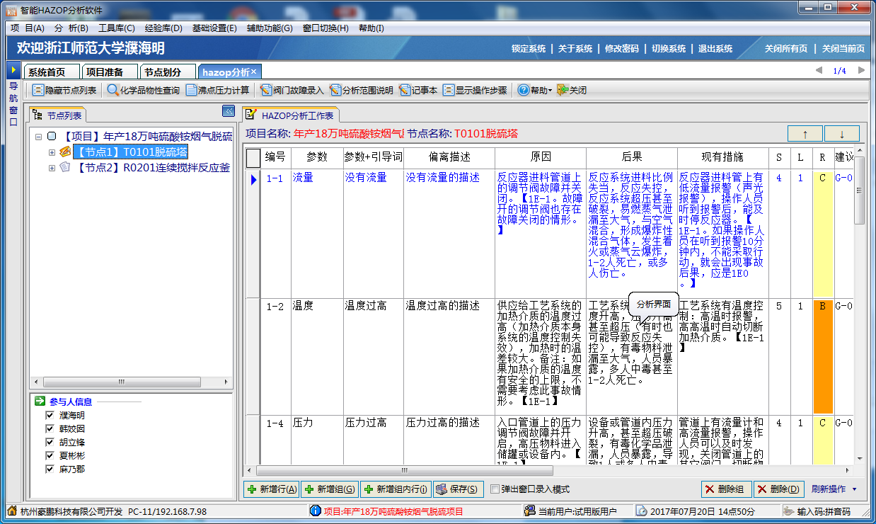Click the 节点2 R0201 node icon

coord(65,168)
